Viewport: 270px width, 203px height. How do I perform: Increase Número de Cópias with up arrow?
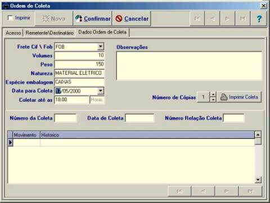(x=213, y=94)
